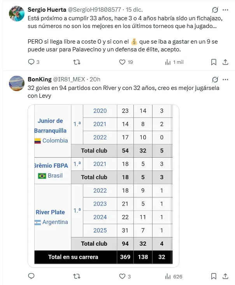Bookmark Sergio Huerta's tweet
This screenshot has height=285, width=235.
[214, 62]
